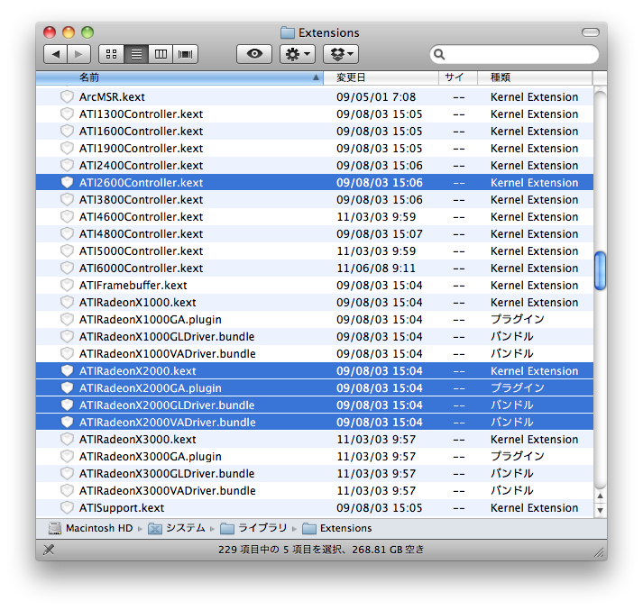Viewport: 643px width, 610px height.
Task: Click the icon of ATIFramebuffer.kext
Action: click(x=67, y=285)
